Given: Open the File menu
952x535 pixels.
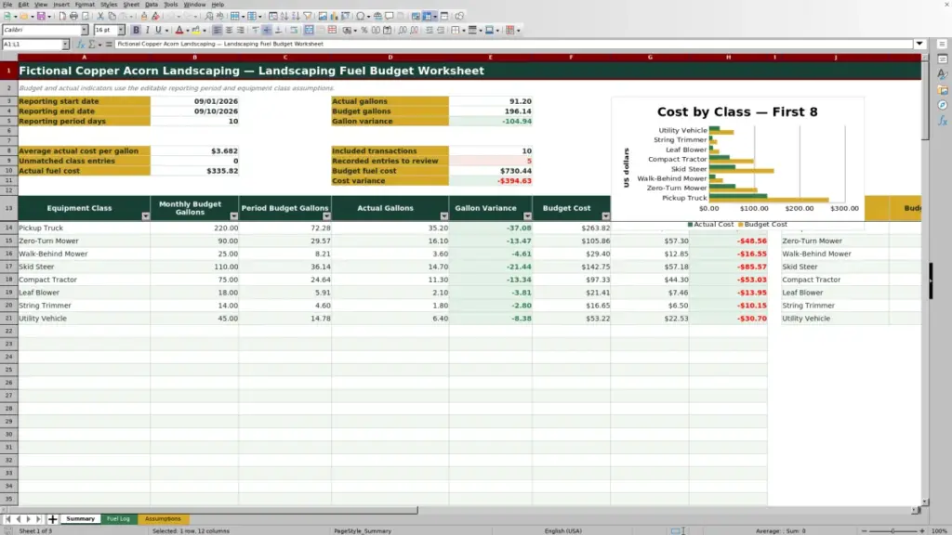Looking at the screenshot, I should pyautogui.click(x=7, y=5).
